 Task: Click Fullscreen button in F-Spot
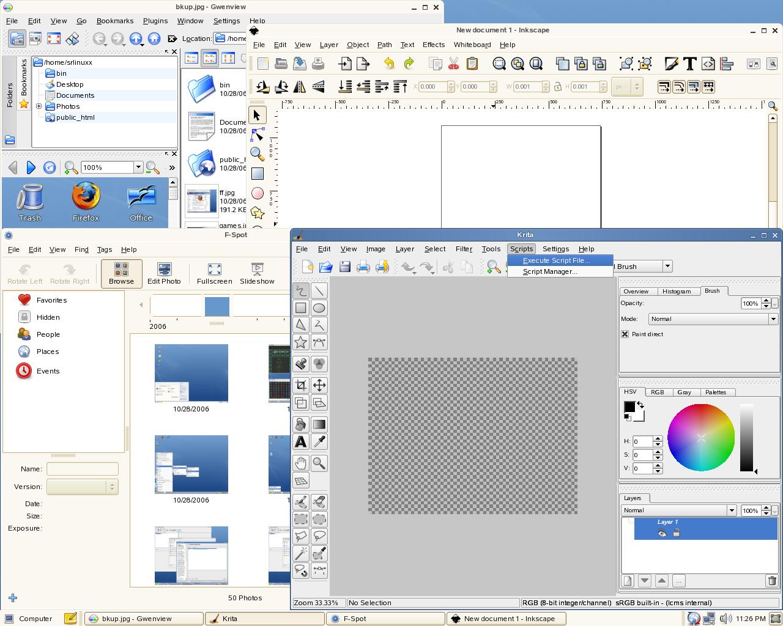(x=214, y=273)
